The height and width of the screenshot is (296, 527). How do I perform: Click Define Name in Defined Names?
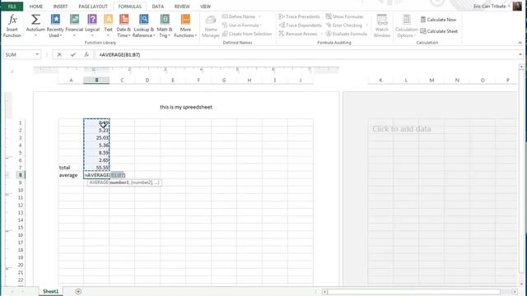pyautogui.click(x=239, y=16)
